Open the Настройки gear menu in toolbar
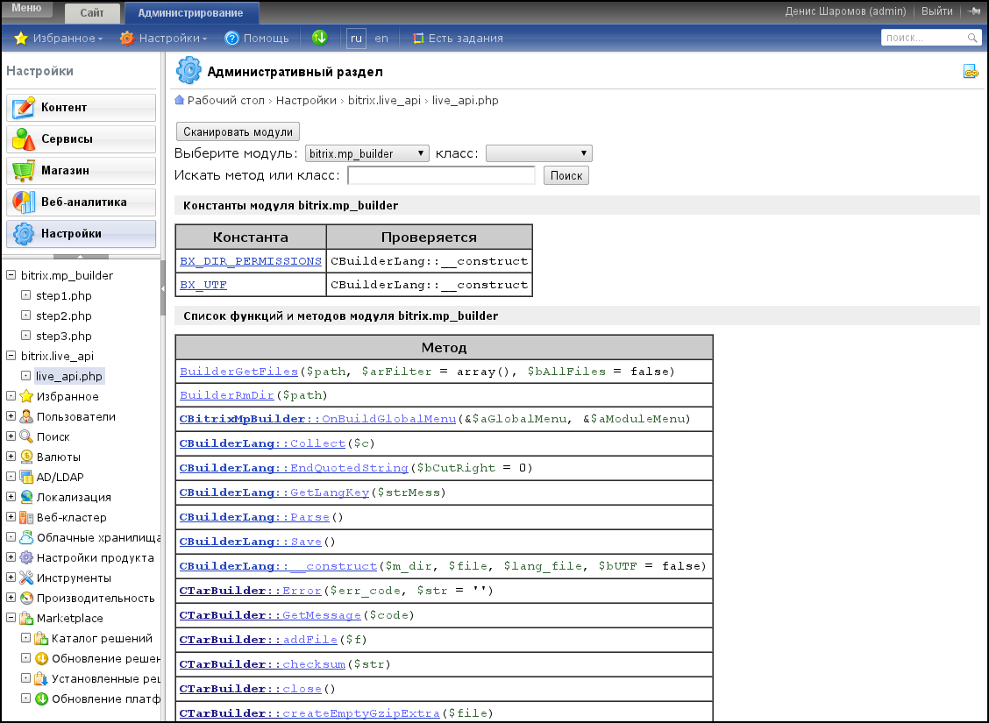 pyautogui.click(x=163, y=39)
